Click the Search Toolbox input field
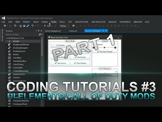The width and height of the screenshot is (162, 122). 22,35
